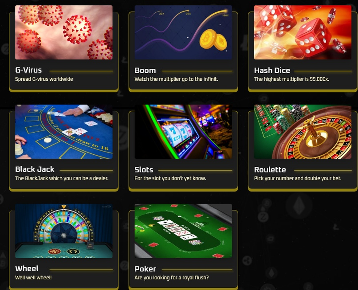358x290 pixels.
Task: Open the Boom game chart image
Action: click(183, 32)
